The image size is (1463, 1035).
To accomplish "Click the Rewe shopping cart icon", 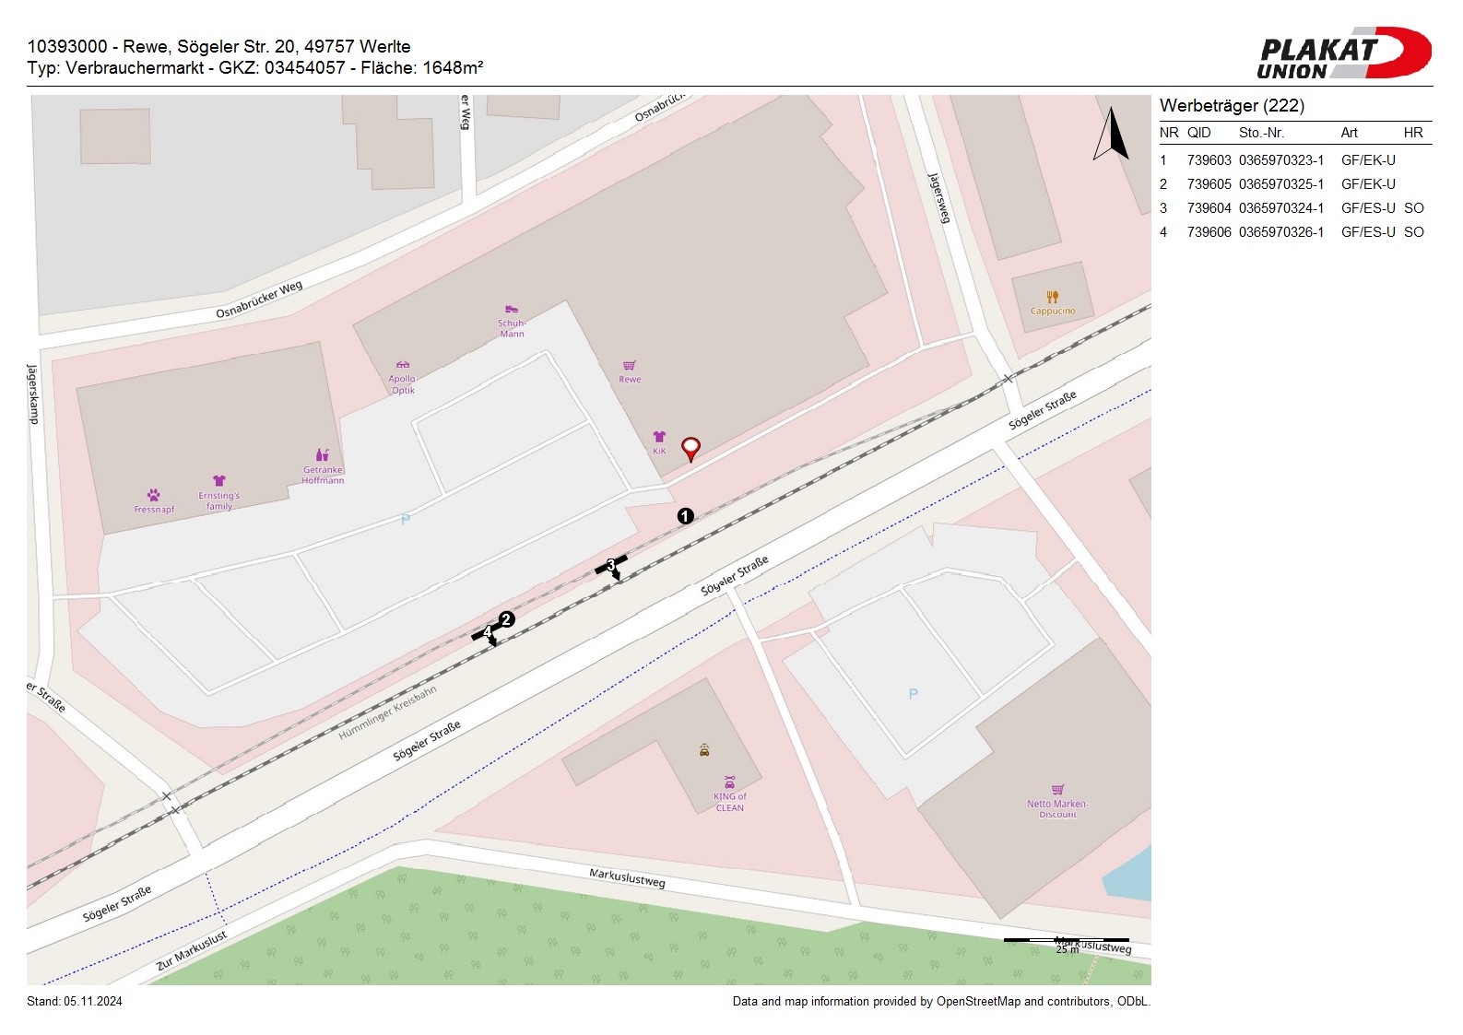I will pyautogui.click(x=630, y=366).
